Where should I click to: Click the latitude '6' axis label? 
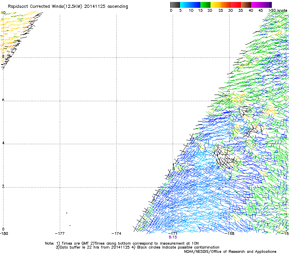(x=3, y=100)
